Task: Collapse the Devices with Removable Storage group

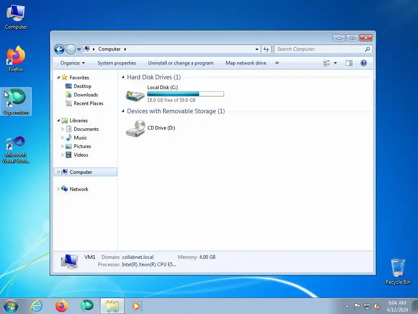Action: click(x=123, y=111)
